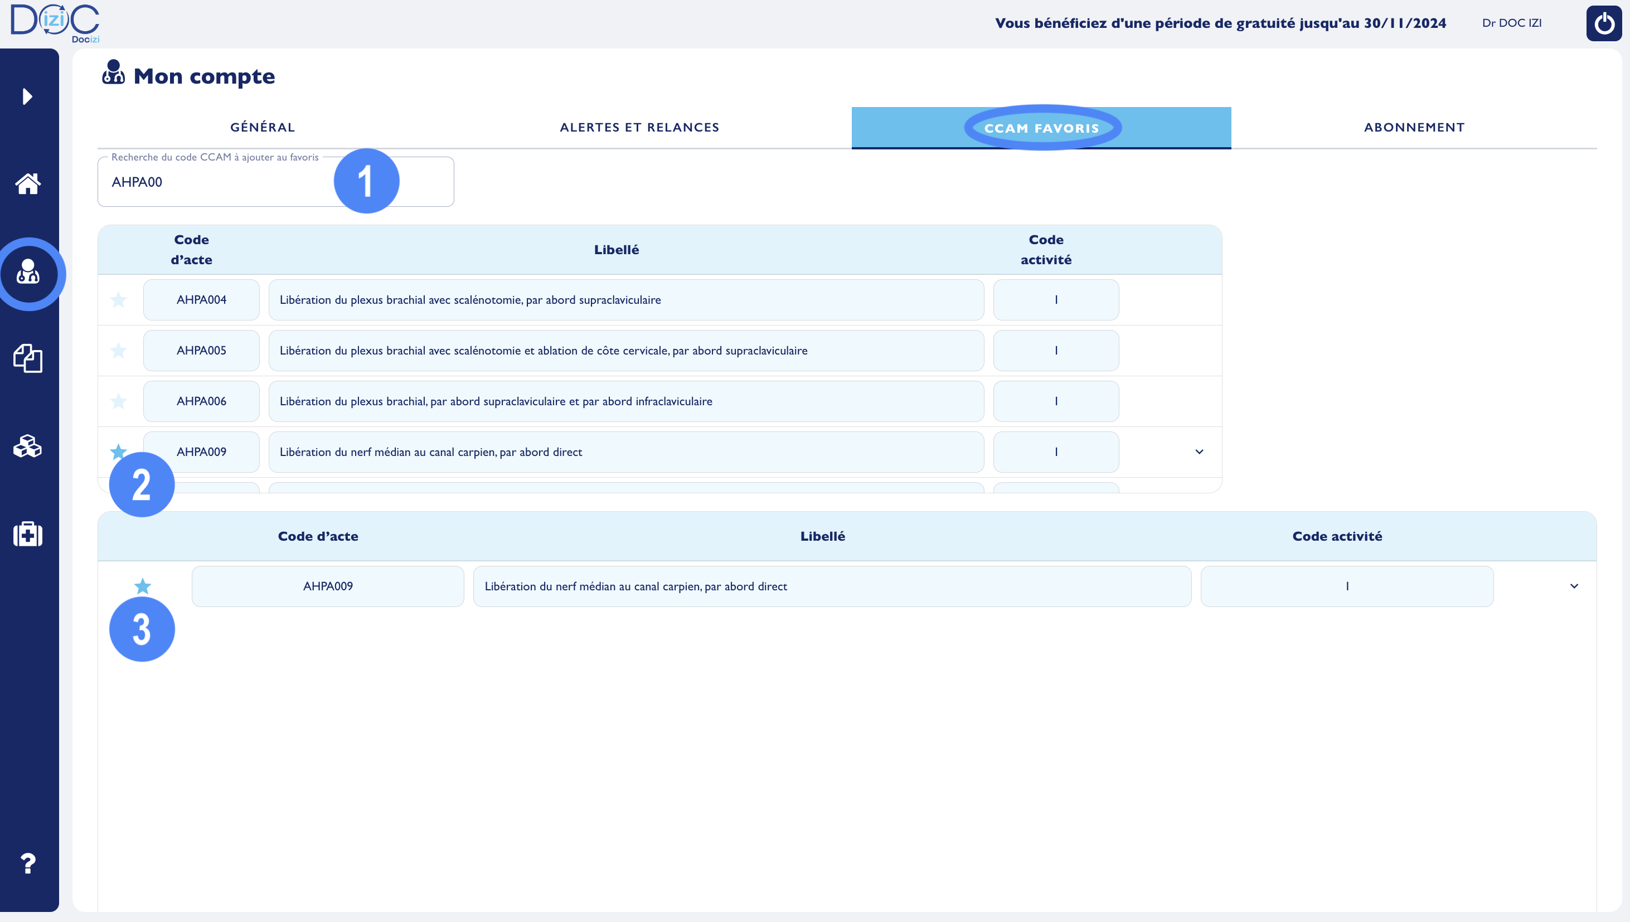Expand the AHPA009 row chevron in favorites table
This screenshot has width=1630, height=922.
pyautogui.click(x=1574, y=586)
